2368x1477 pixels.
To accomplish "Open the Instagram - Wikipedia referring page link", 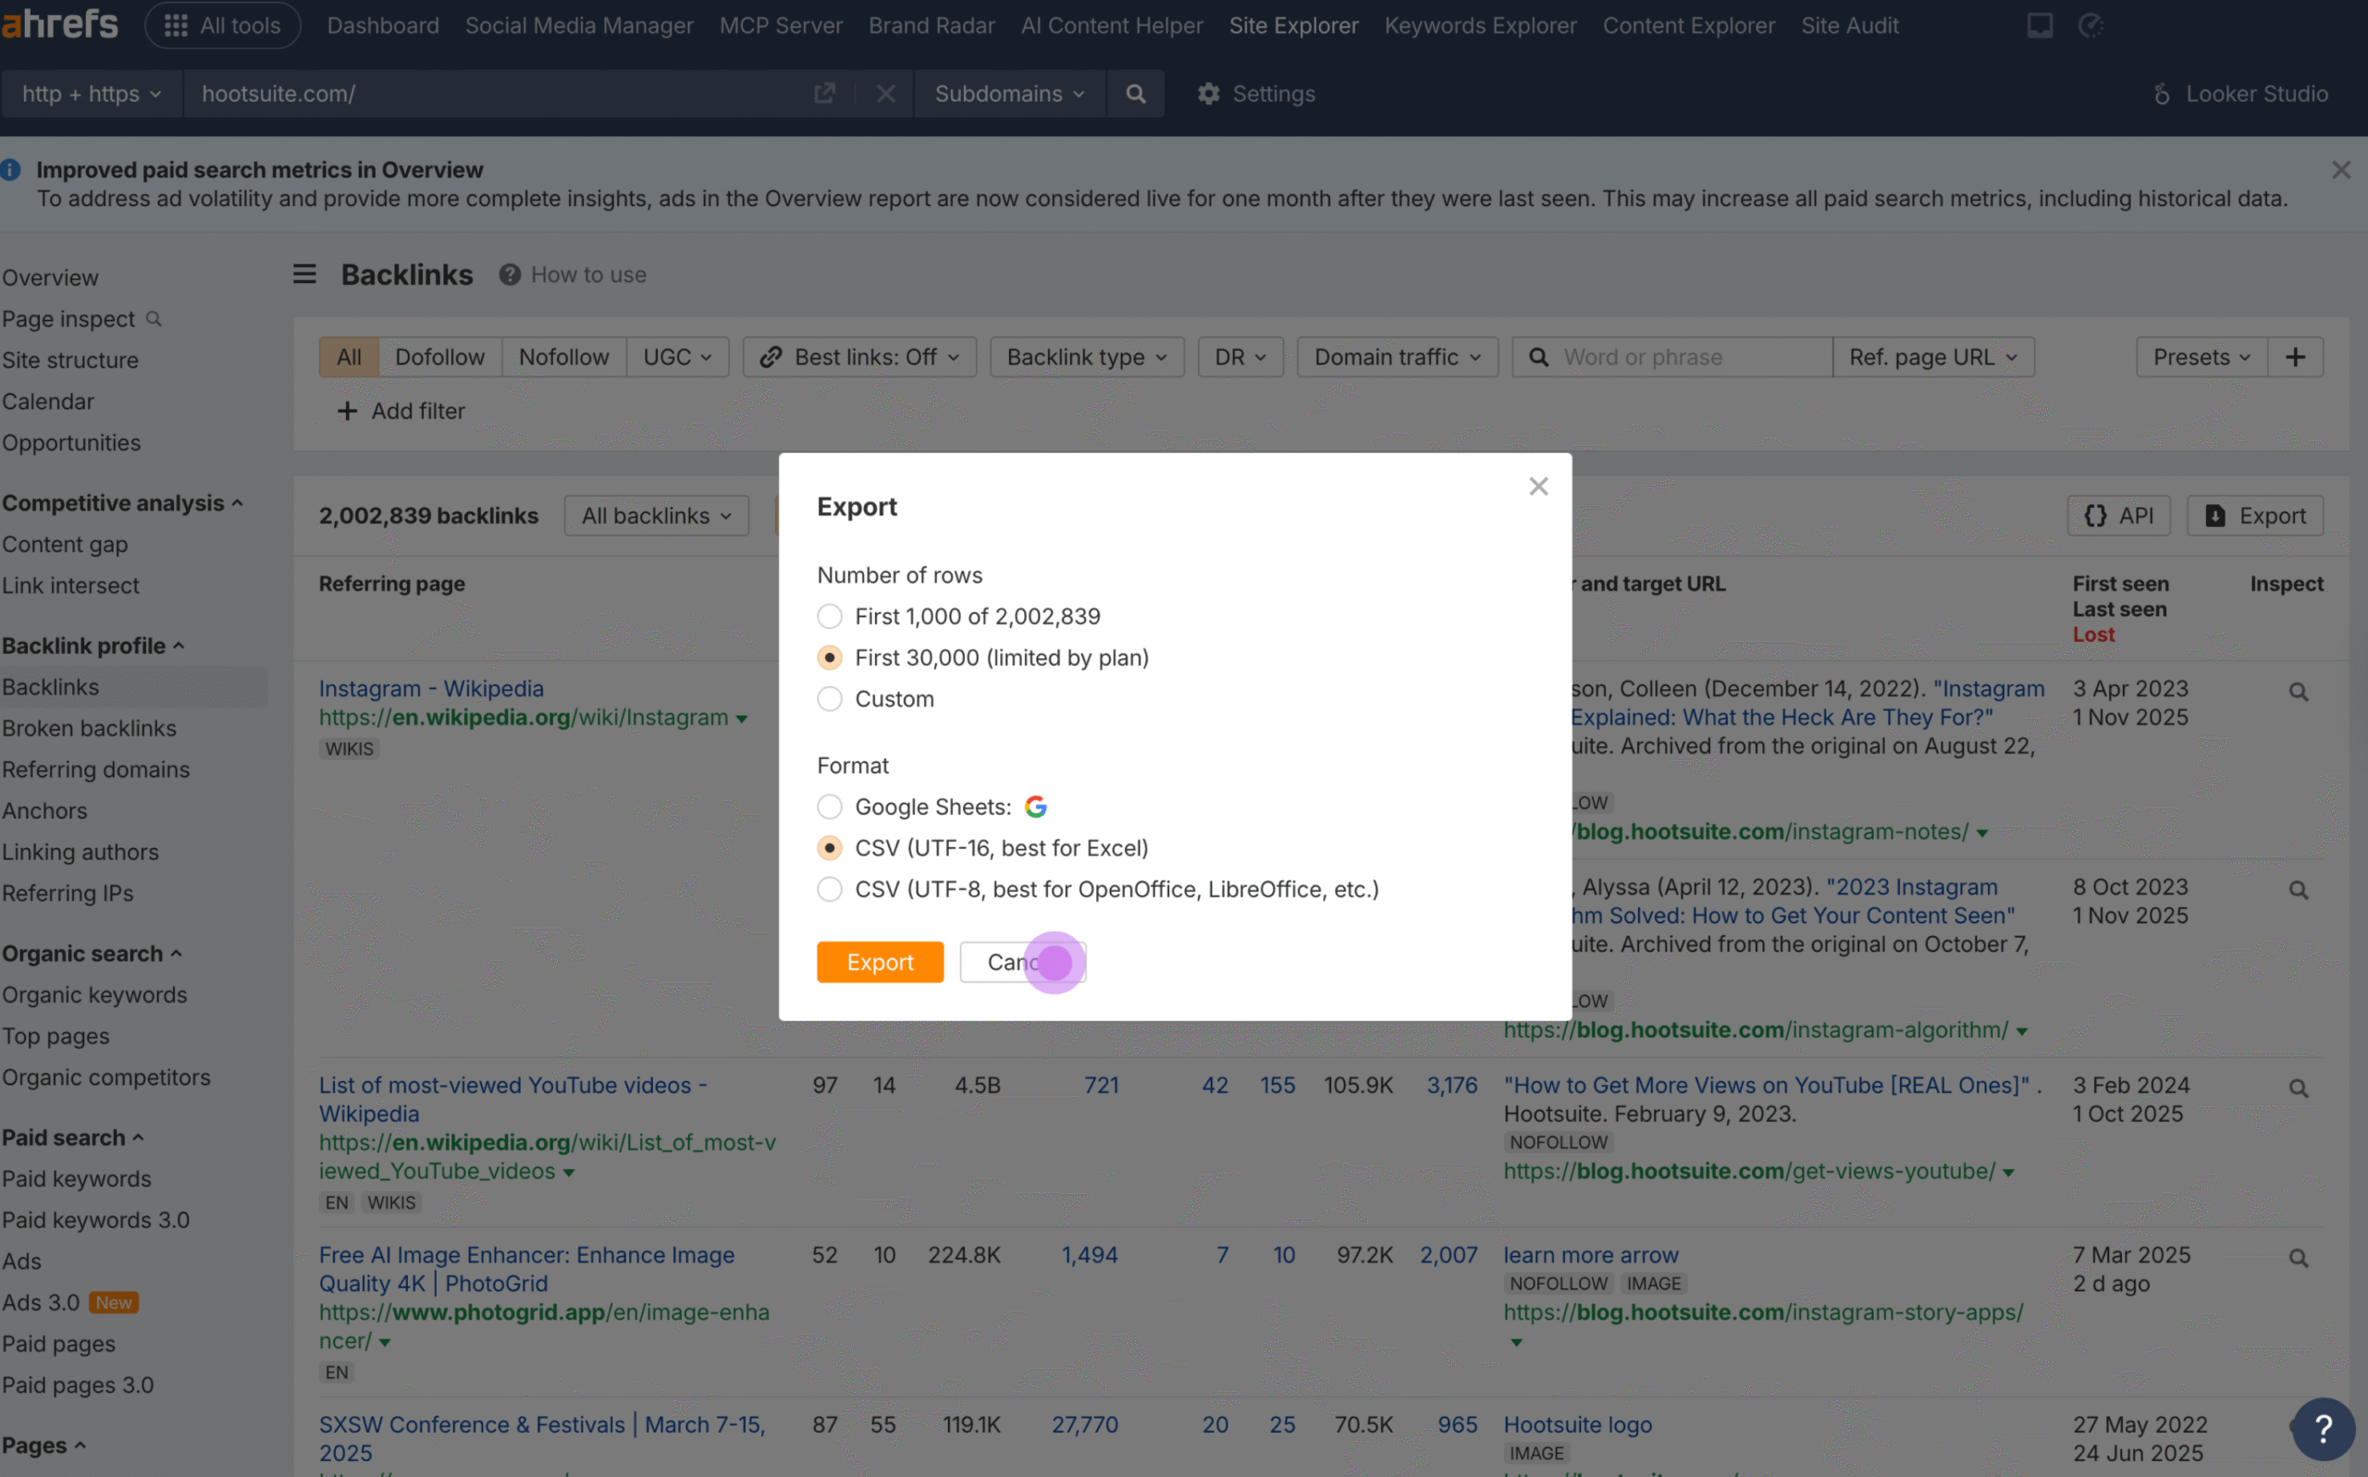I will point(431,689).
